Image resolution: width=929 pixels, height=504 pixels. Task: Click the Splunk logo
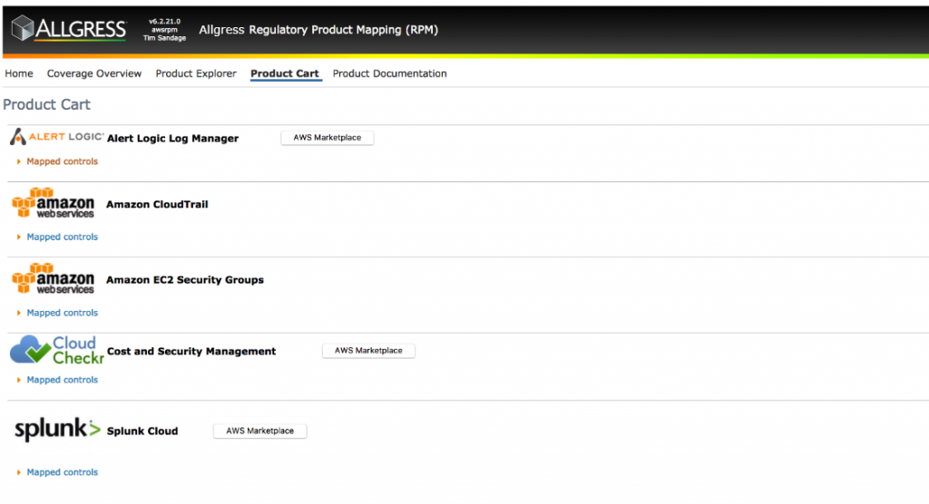57,430
